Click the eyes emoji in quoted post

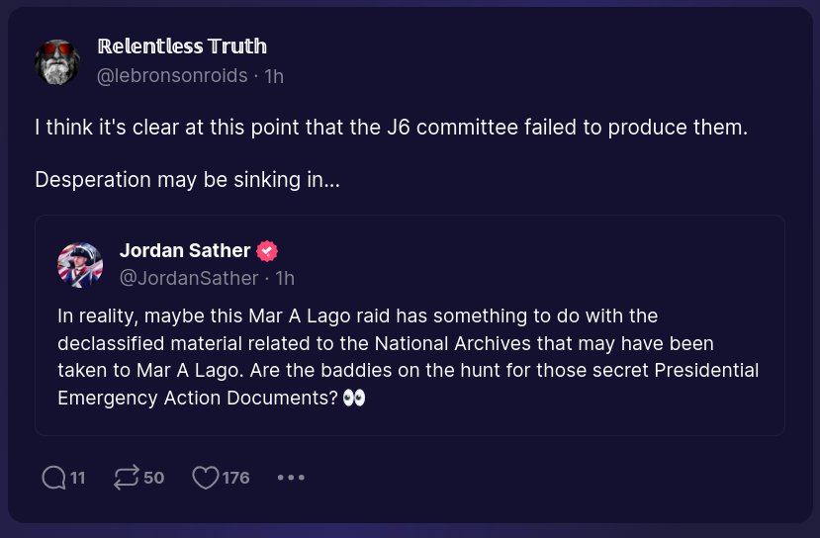[x=354, y=398]
